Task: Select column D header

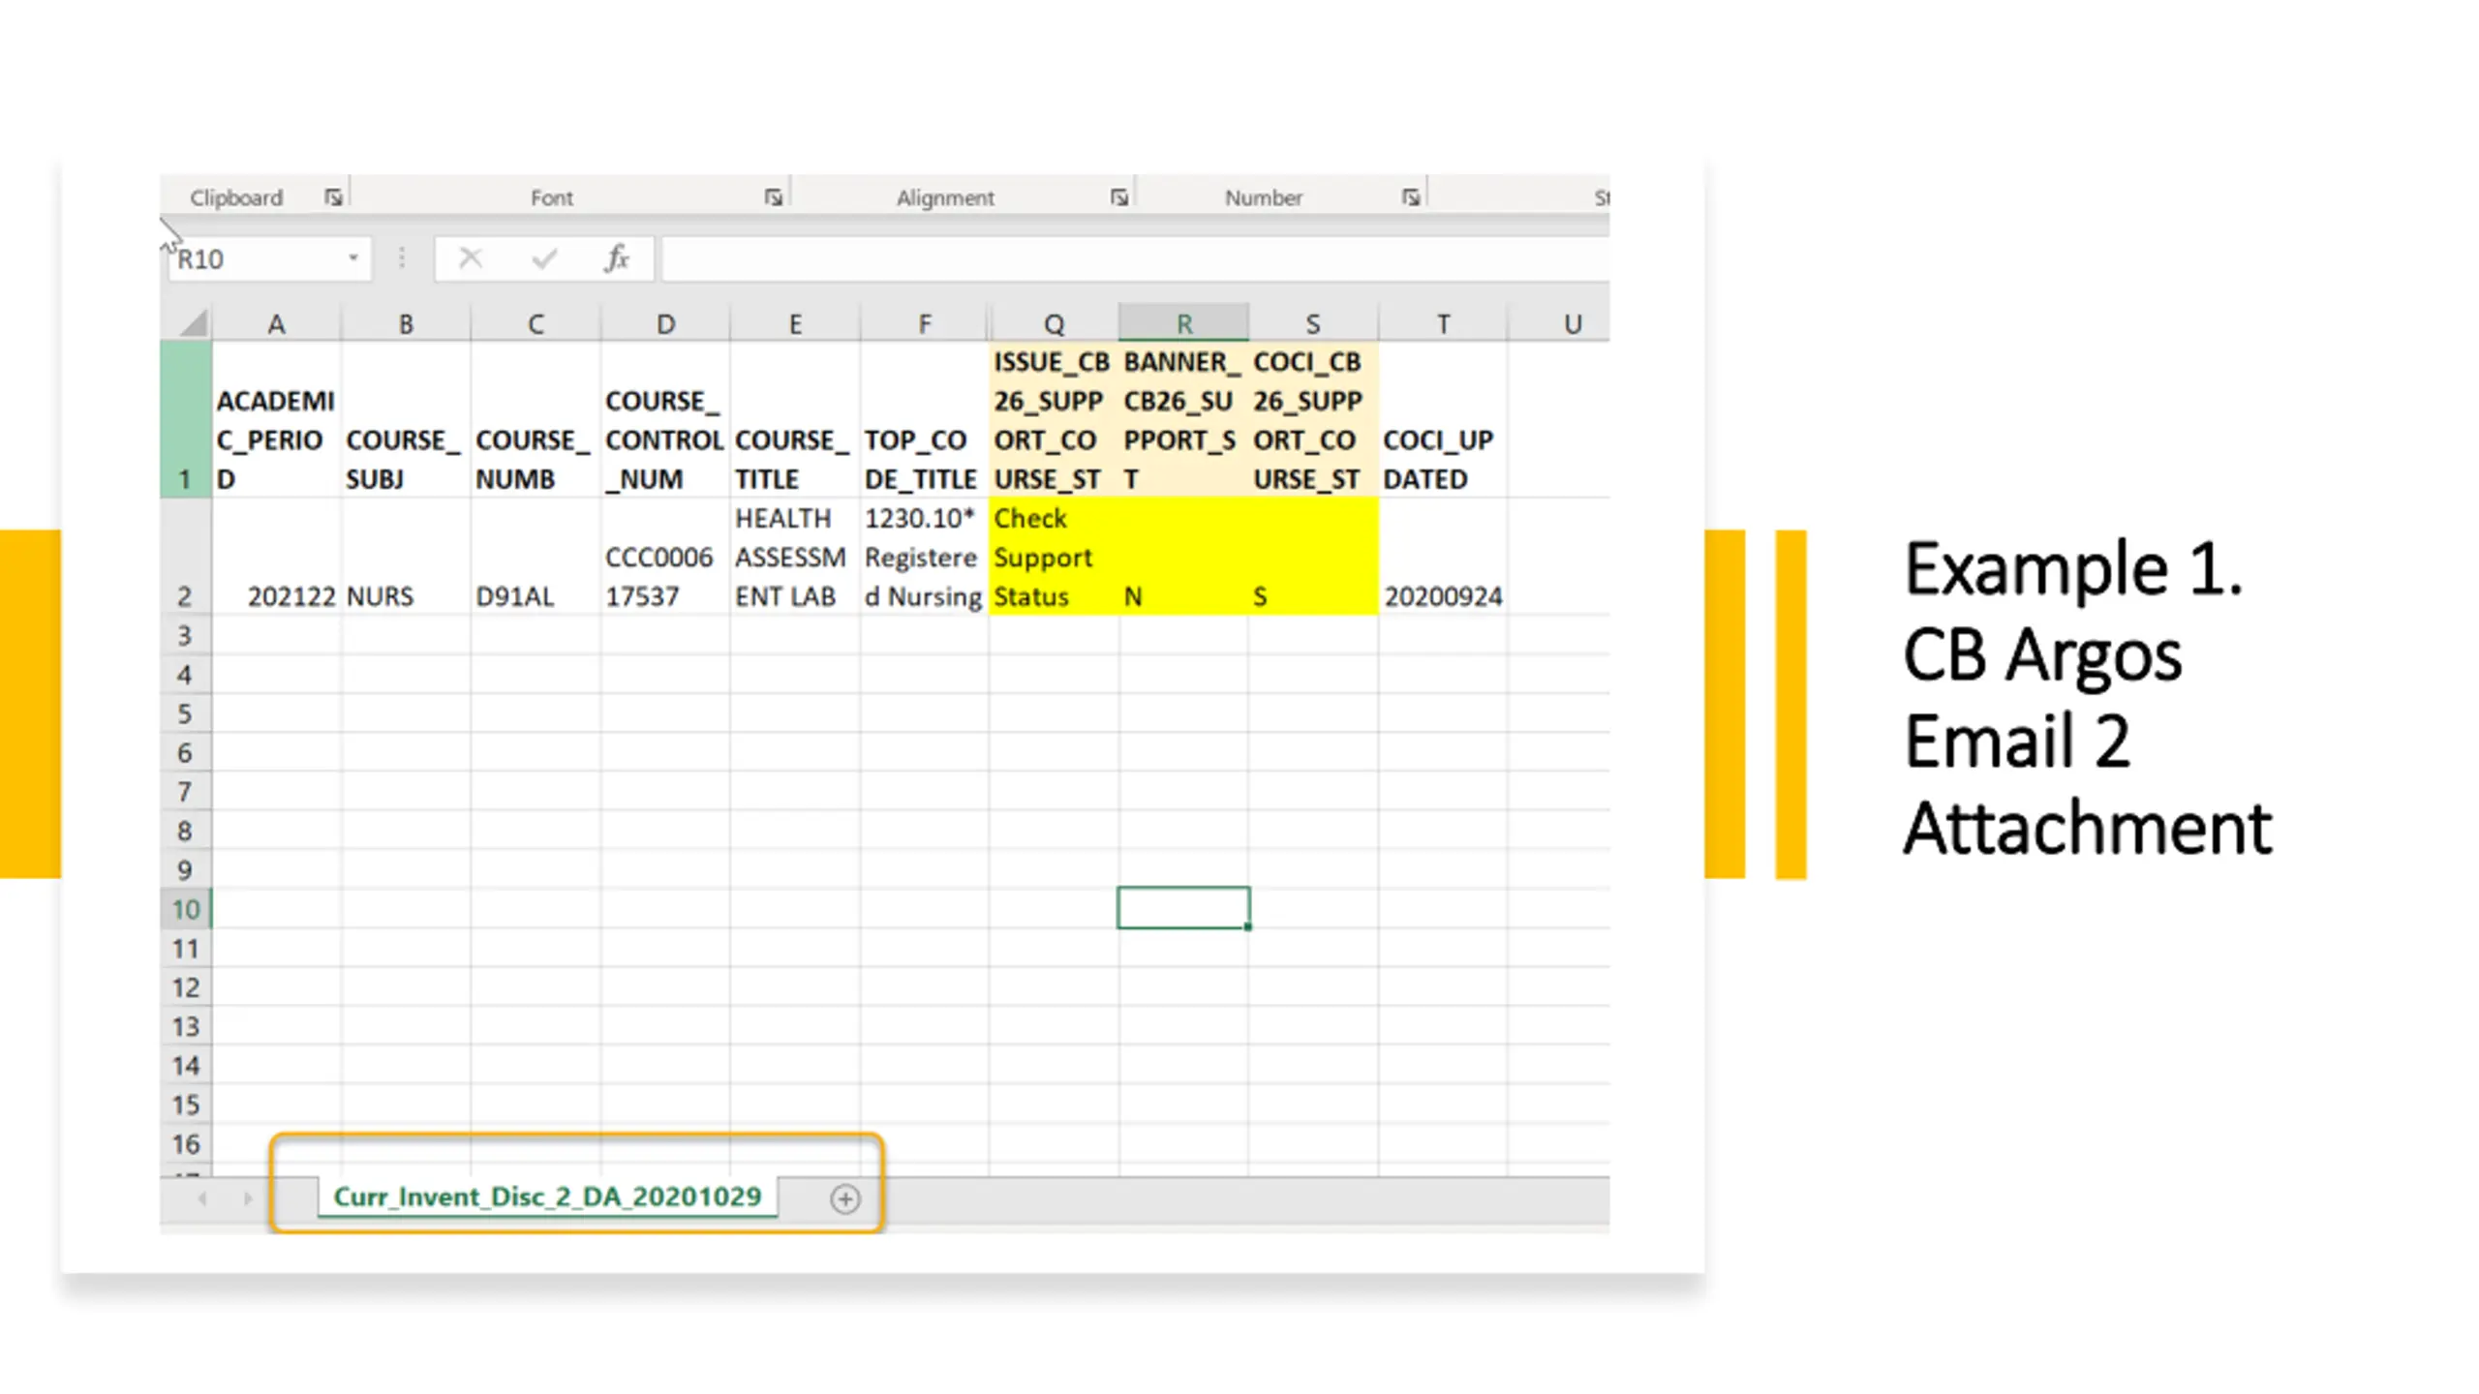Action: 665,323
